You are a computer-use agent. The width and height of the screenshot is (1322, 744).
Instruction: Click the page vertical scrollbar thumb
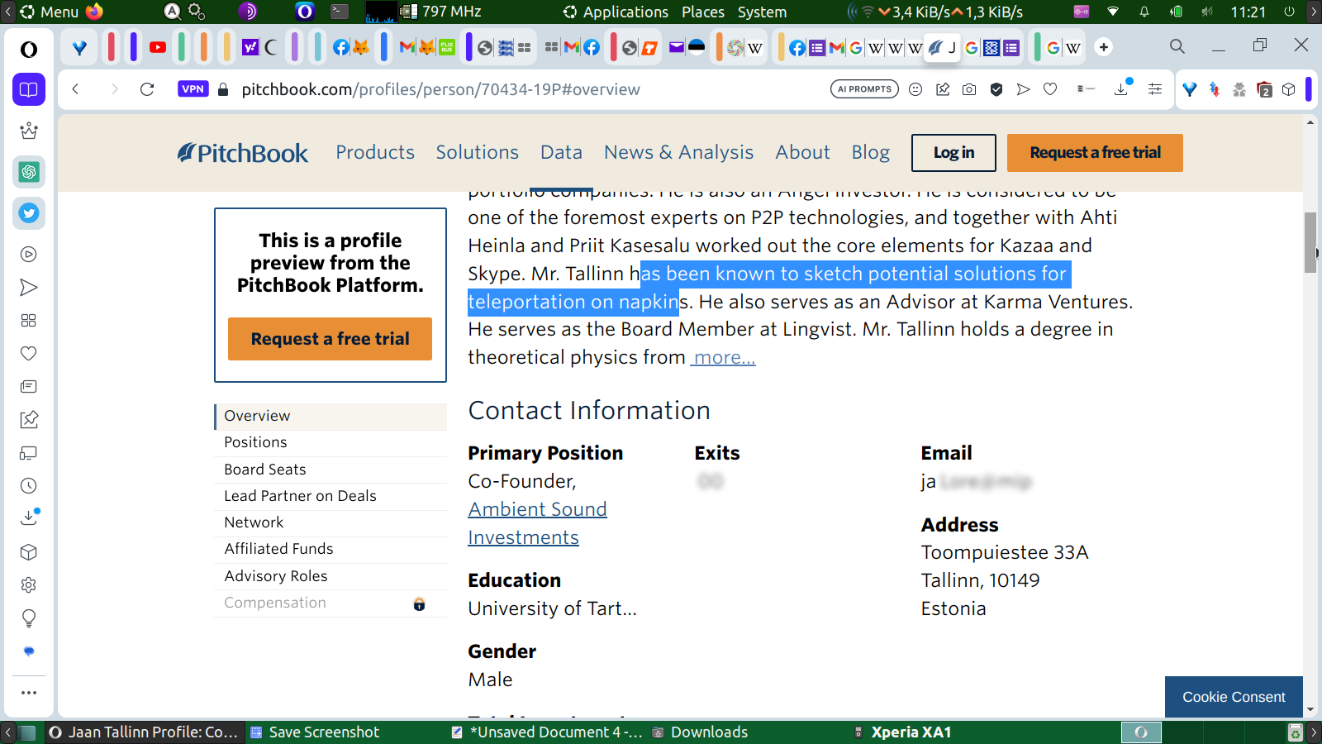[1310, 242]
